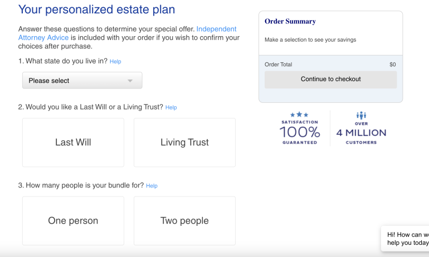Select the Last Will option

tap(73, 142)
